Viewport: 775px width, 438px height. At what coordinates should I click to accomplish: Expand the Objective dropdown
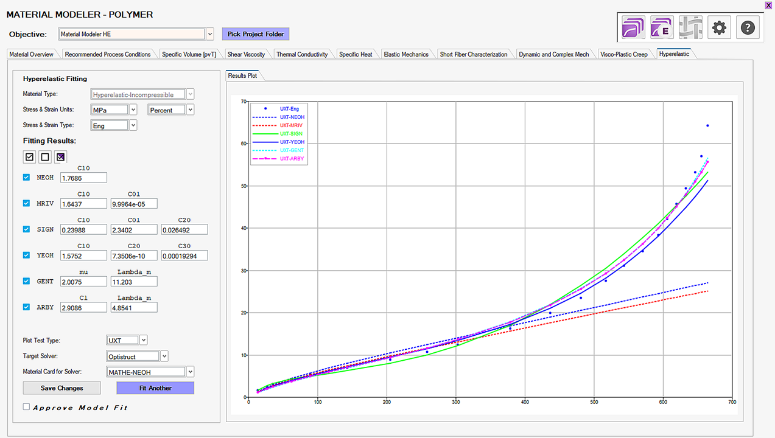click(x=210, y=34)
